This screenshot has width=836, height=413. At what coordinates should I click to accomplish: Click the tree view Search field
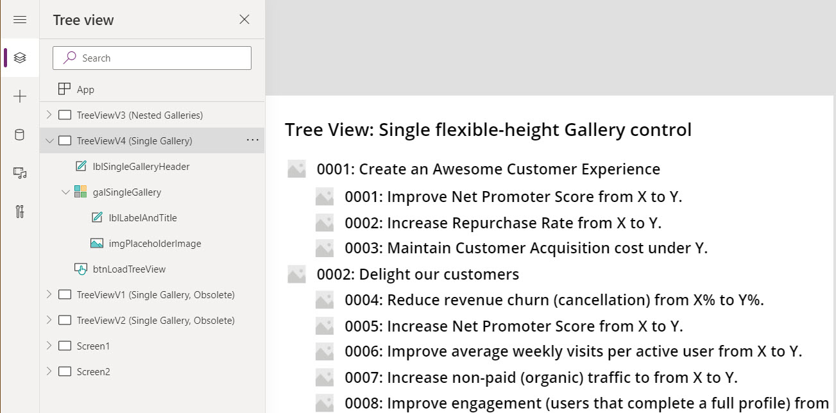click(160, 58)
